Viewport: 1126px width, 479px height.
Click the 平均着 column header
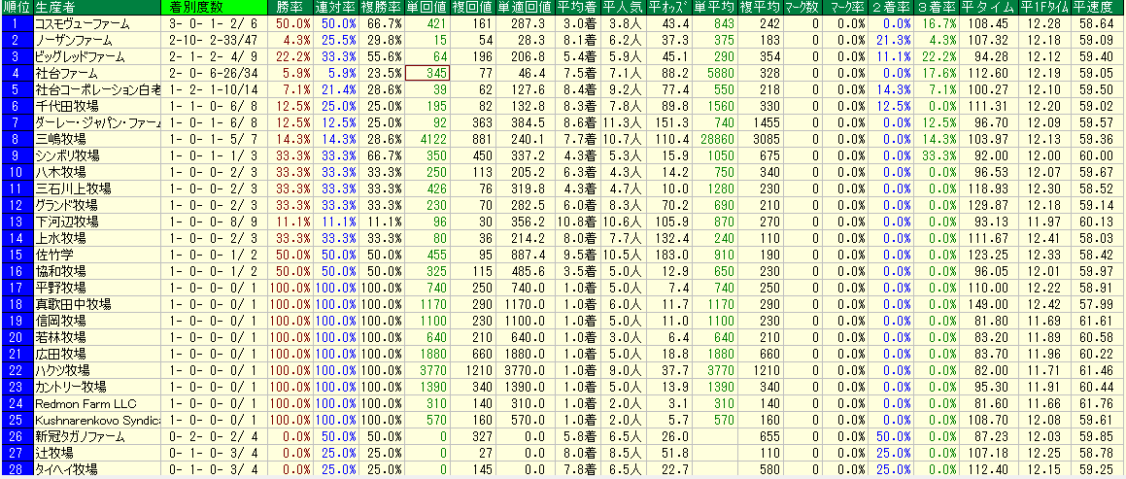[578, 8]
